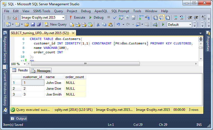Click the New Project icon

click(x=8, y=24)
